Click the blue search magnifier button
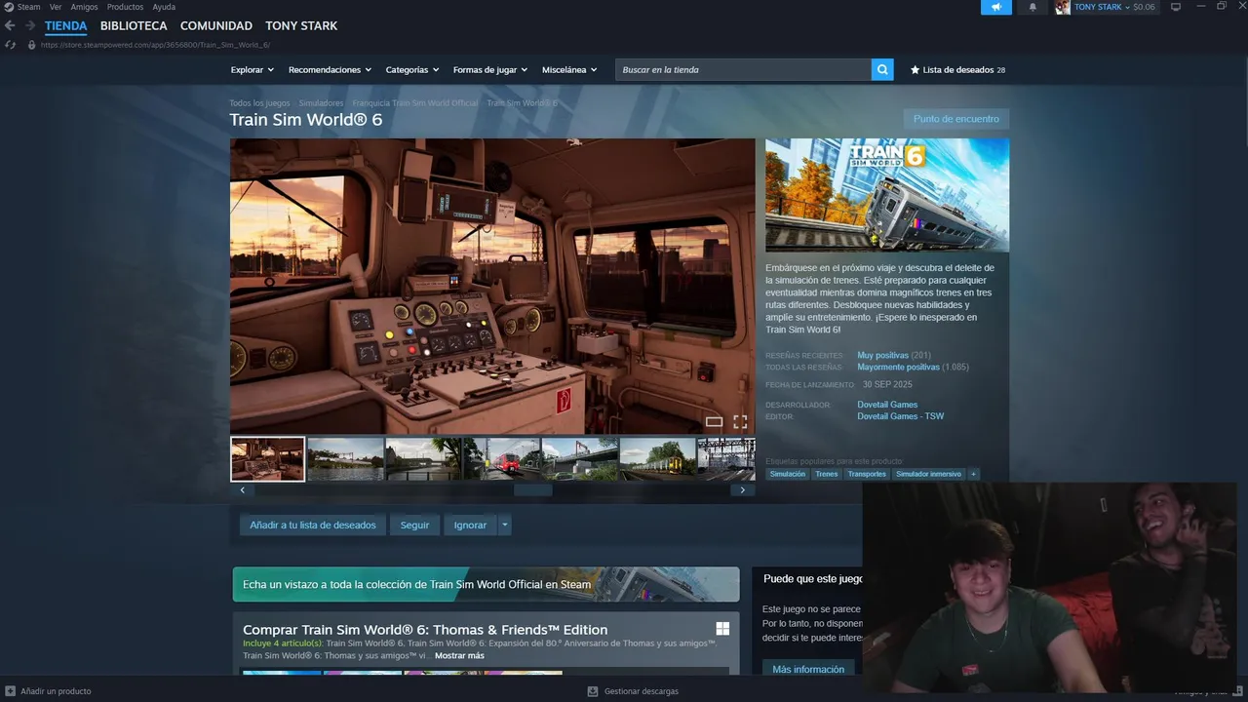Image resolution: width=1248 pixels, height=702 pixels. pos(882,69)
